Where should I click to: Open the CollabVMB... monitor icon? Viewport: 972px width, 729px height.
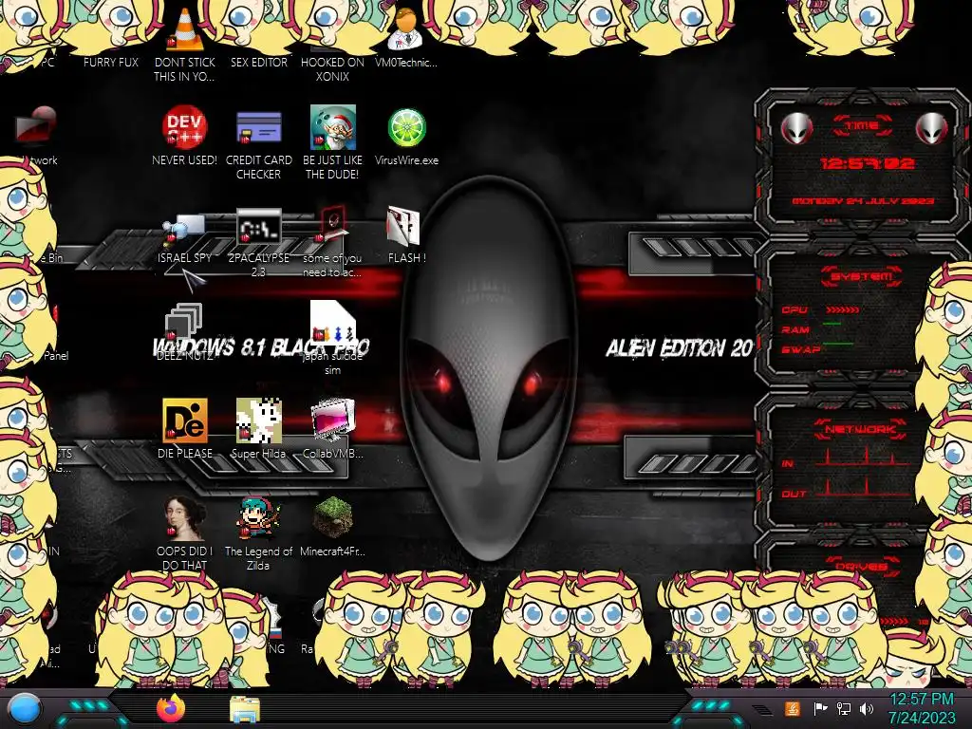[333, 421]
